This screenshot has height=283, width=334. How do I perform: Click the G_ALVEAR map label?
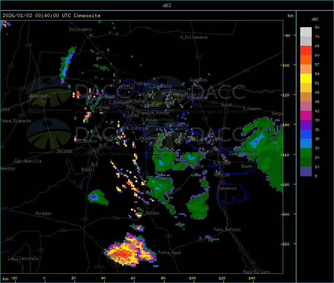(222, 163)
